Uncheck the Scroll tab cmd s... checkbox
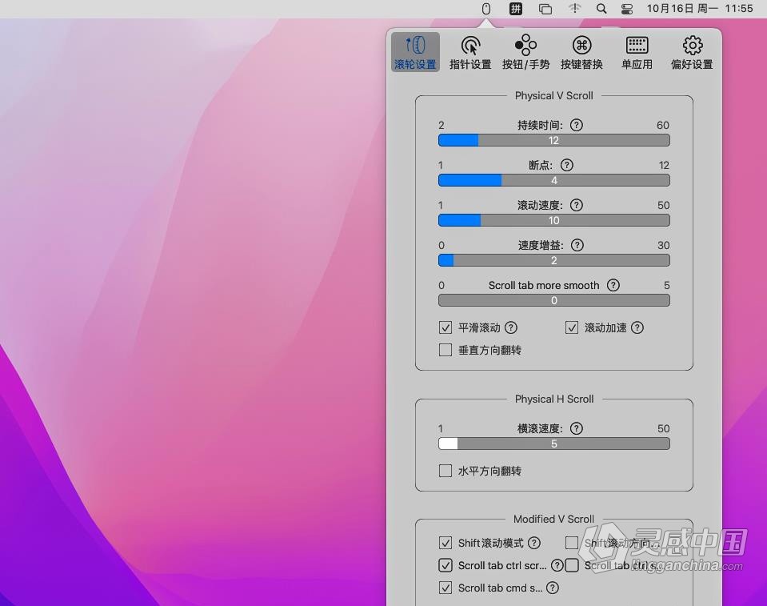 tap(445, 588)
